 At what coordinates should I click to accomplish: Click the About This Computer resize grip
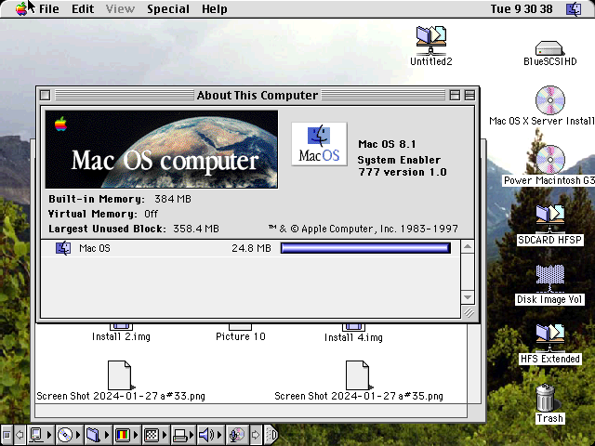pyautogui.click(x=469, y=312)
